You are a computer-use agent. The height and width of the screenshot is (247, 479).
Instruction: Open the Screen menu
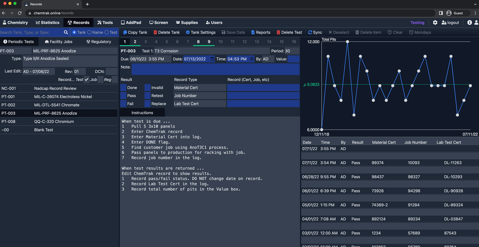(x=159, y=22)
